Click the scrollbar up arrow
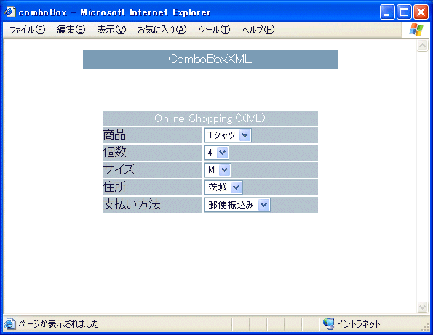The image size is (433, 335). click(x=422, y=45)
